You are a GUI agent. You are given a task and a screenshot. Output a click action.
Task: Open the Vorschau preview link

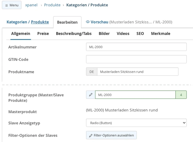coord(100,22)
